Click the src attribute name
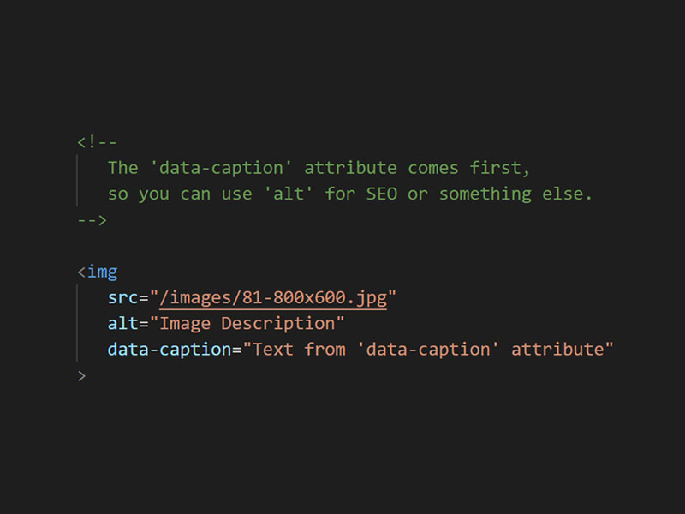The image size is (685, 514). pyautogui.click(x=122, y=298)
